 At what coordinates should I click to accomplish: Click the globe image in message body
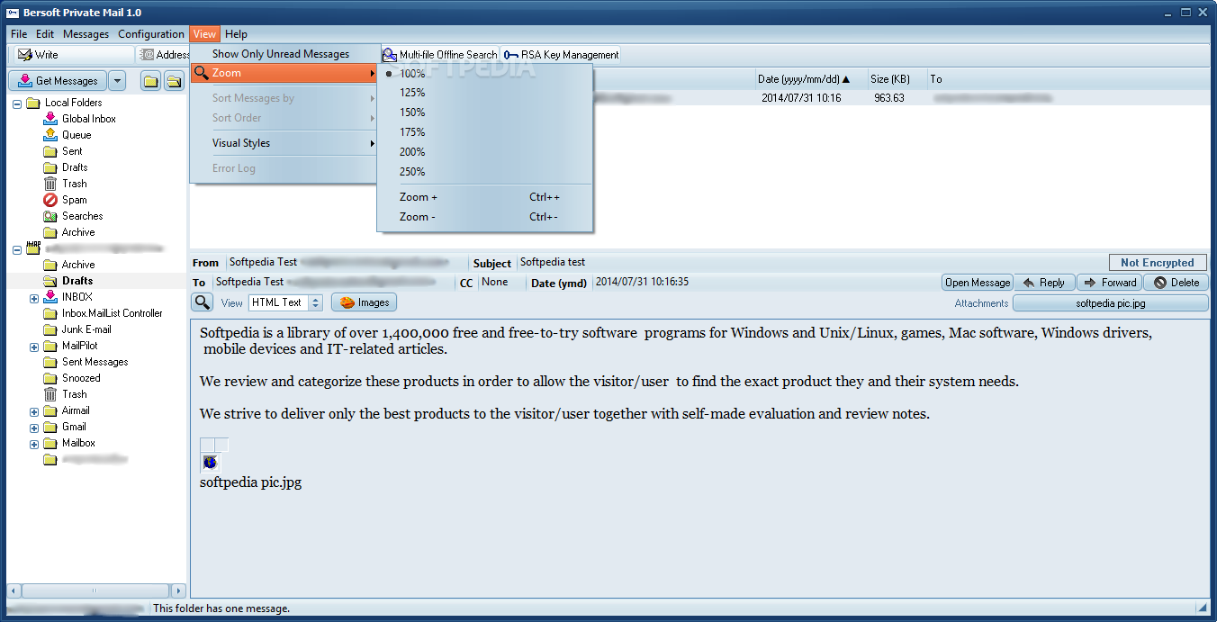211,462
